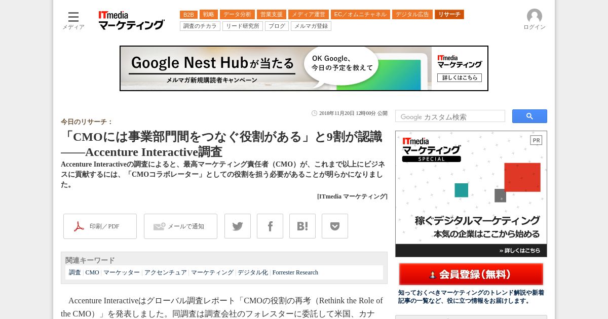The height and width of the screenshot is (319, 608).
Task: Click 印刷／PDF button text
Action: 104,226
